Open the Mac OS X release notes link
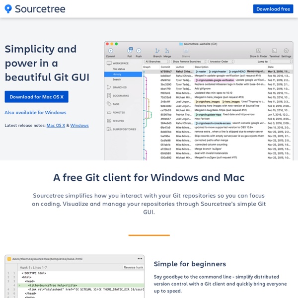This screenshot has height=298, width=298. coord(56,126)
